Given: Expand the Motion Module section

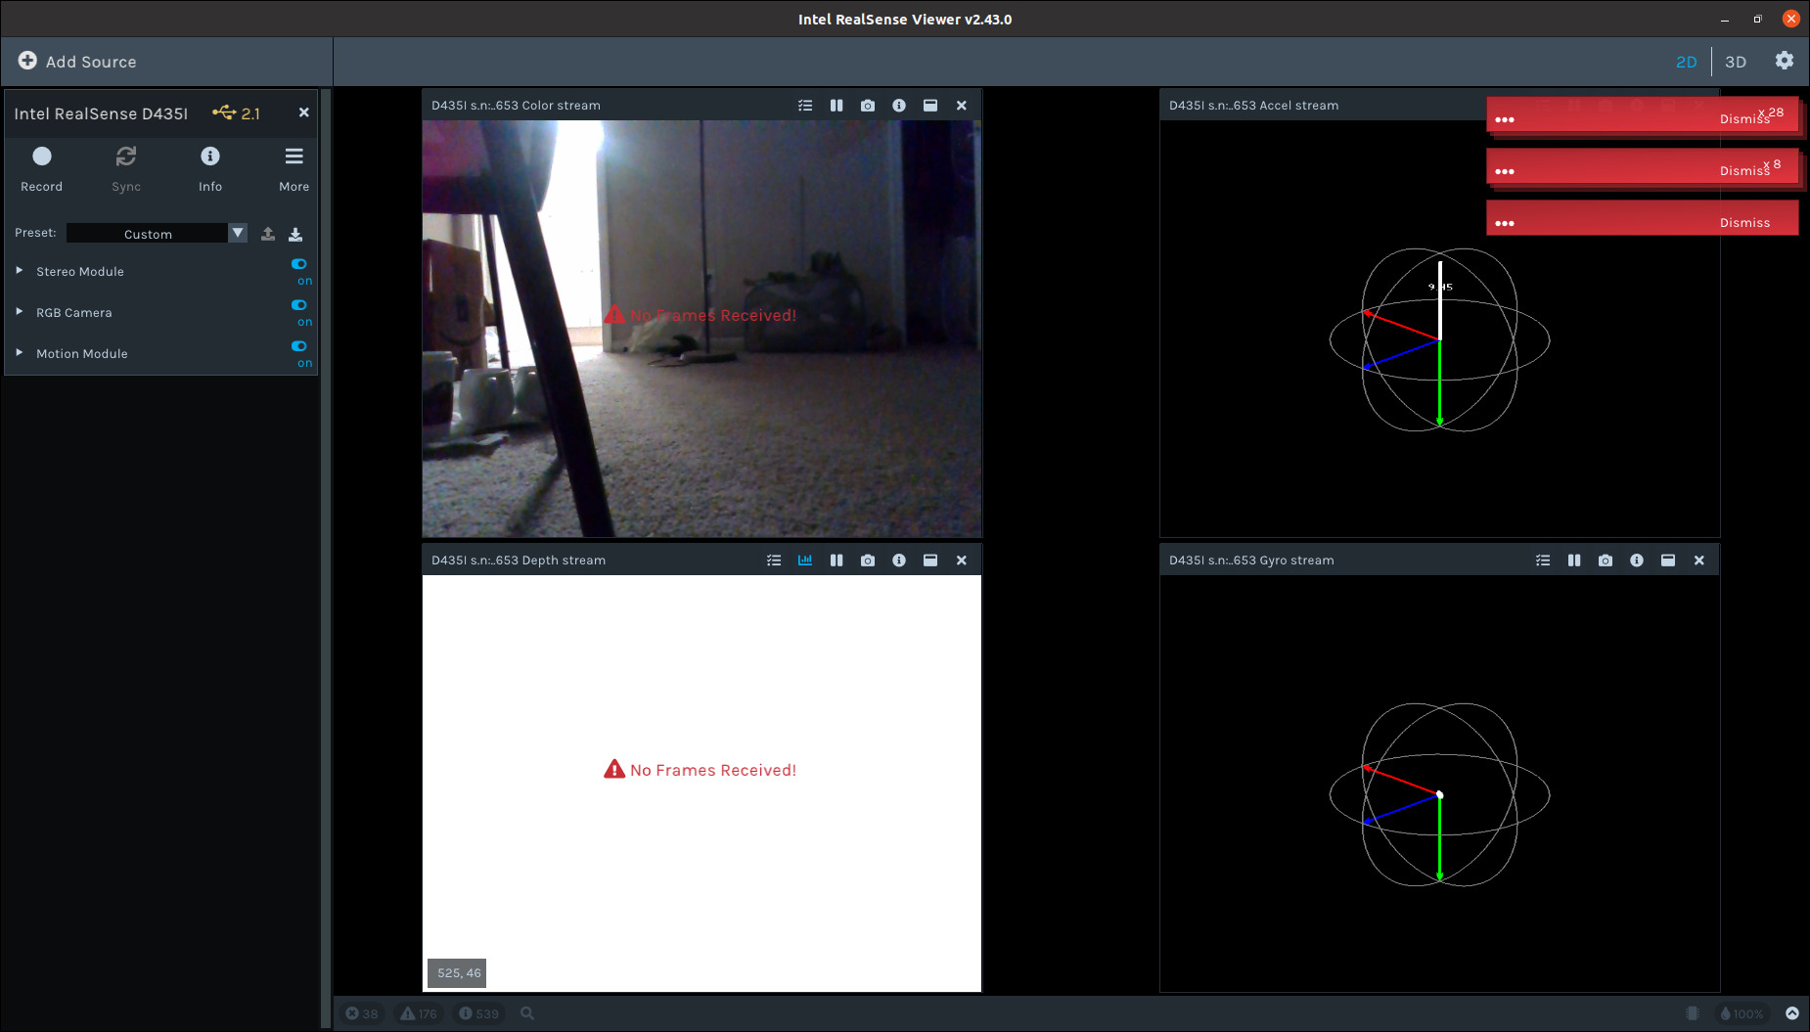Looking at the screenshot, I should coord(20,353).
